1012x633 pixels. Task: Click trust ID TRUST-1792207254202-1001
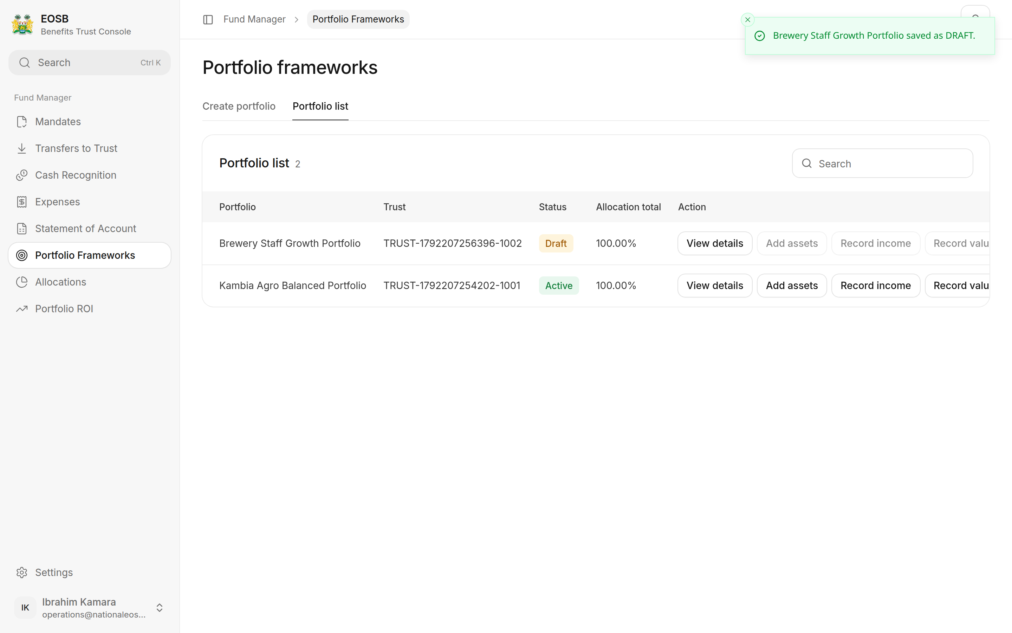click(x=452, y=286)
